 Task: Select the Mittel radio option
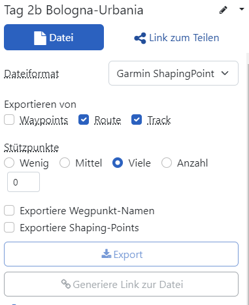65,163
